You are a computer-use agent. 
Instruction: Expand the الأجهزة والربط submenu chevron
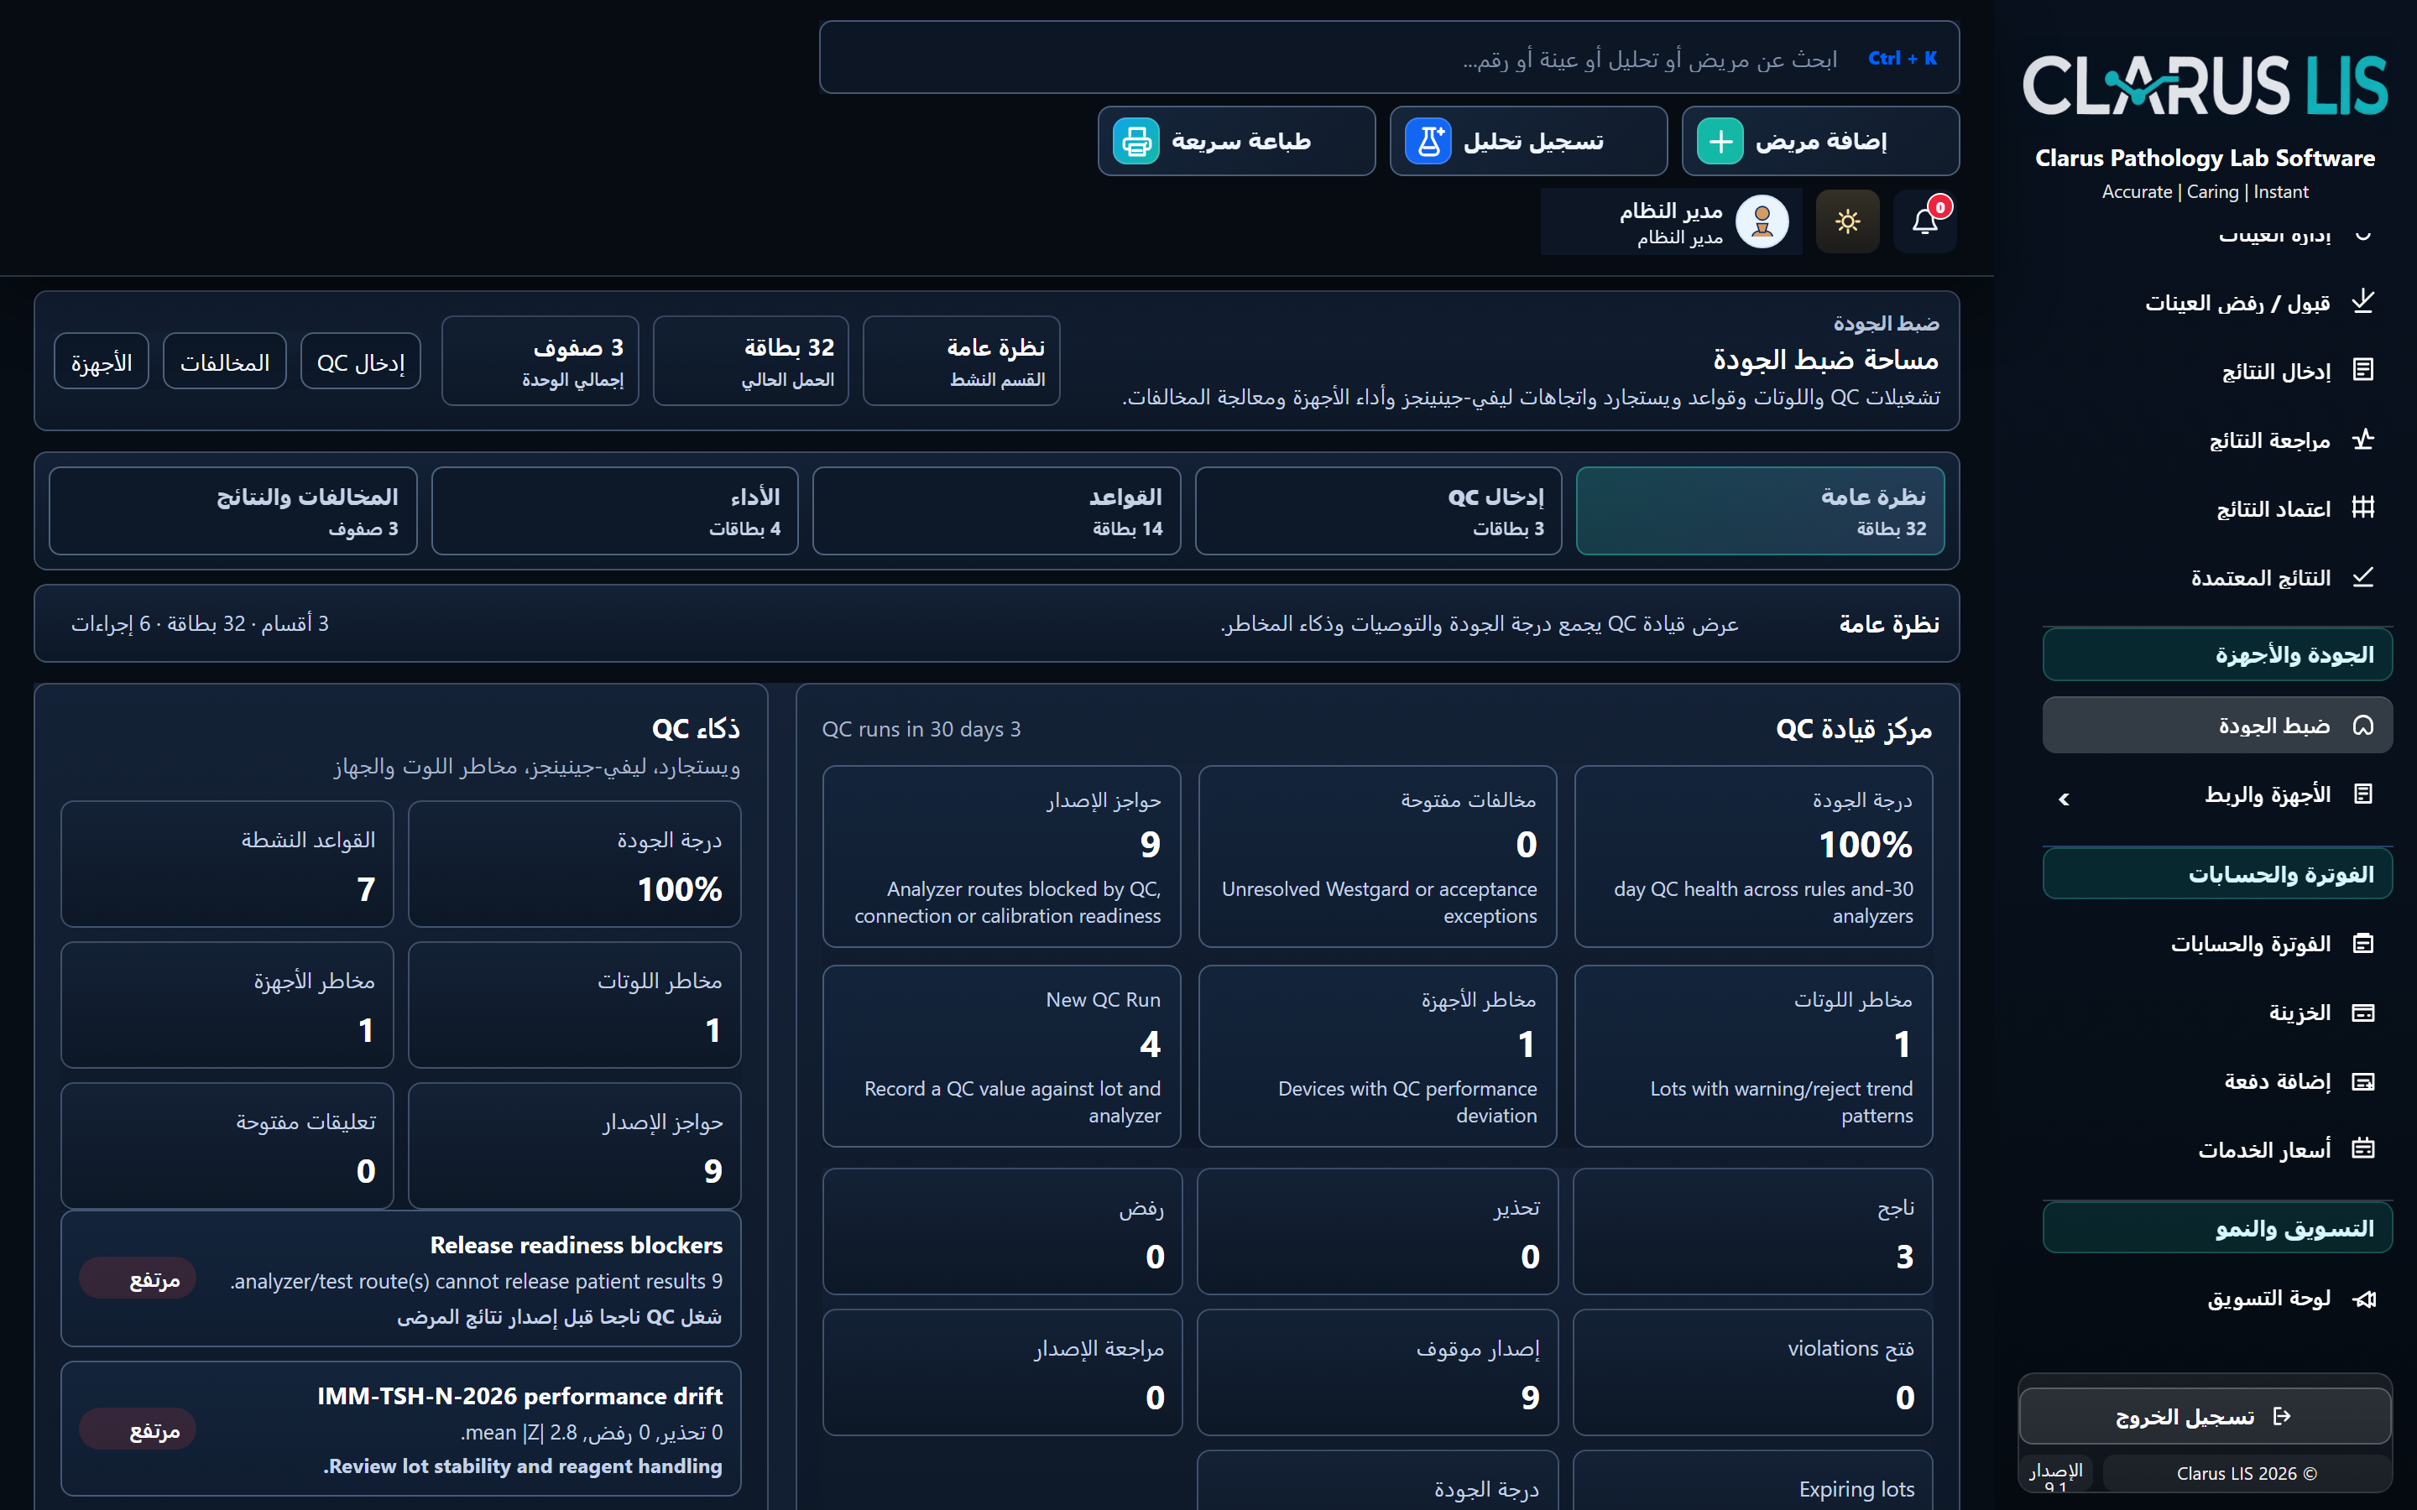pyautogui.click(x=2064, y=799)
